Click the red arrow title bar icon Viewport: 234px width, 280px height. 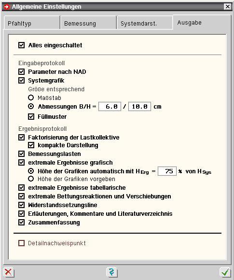[7, 7]
